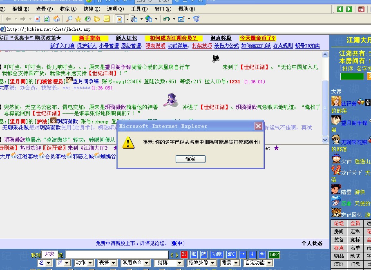This screenshot has width=371, height=270.
Task: Open the 表情 dropdown
Action: coord(107,263)
